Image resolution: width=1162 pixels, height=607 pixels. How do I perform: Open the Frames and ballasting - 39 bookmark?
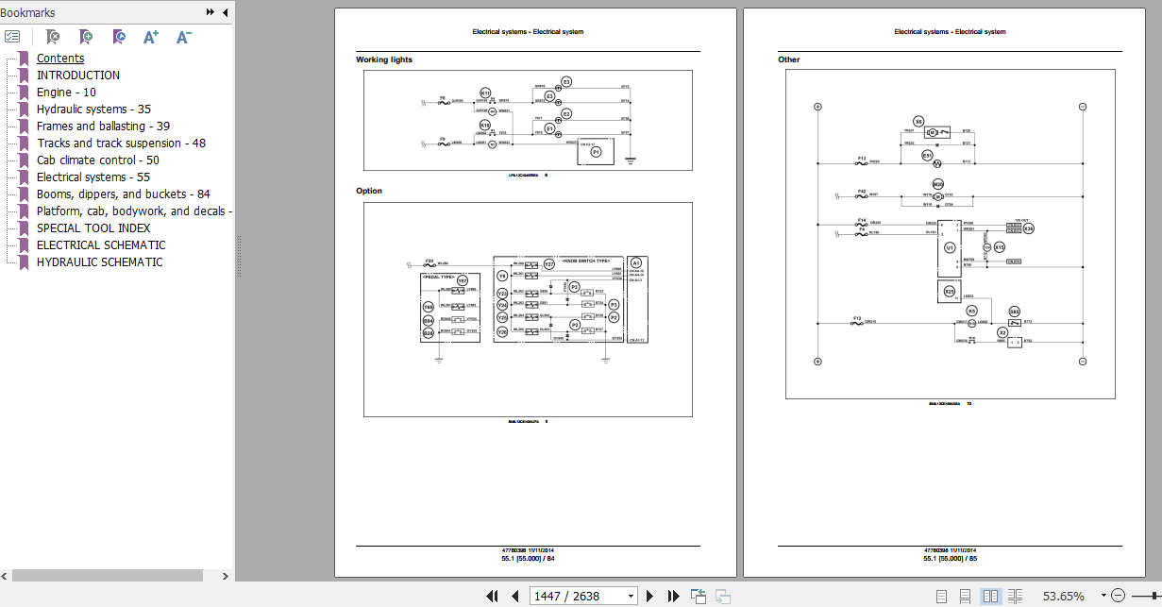[x=103, y=126]
